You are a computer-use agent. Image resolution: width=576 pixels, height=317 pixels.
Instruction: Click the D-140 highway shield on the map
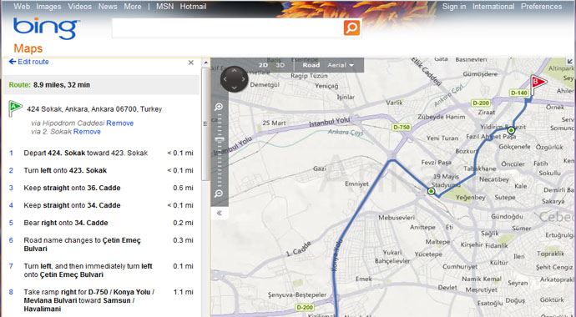pos(519,93)
